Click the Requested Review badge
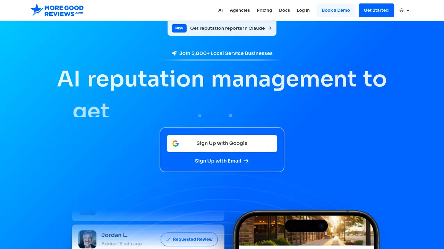444x249 pixels. pyautogui.click(x=189, y=239)
